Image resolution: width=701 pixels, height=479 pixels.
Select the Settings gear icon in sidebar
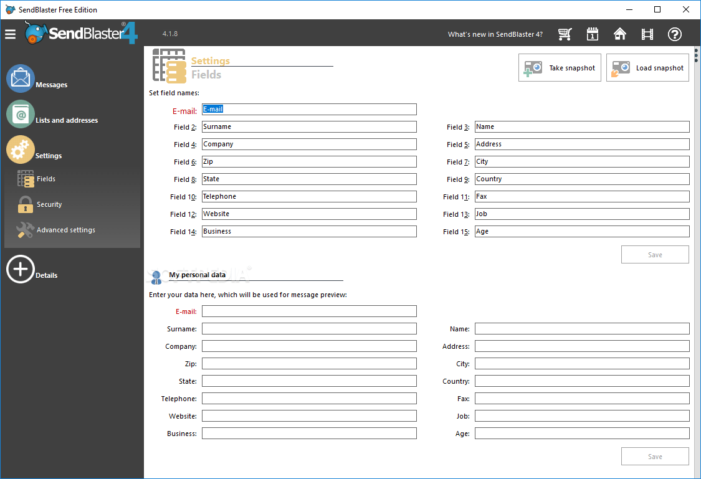click(21, 149)
